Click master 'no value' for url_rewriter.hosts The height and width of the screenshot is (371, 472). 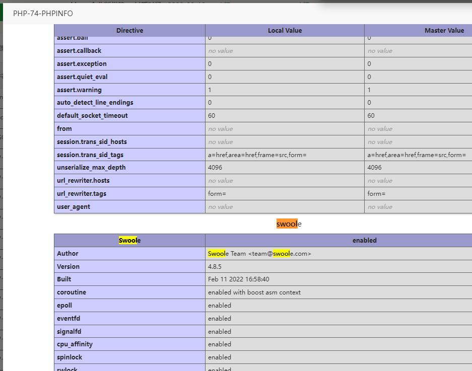point(380,181)
